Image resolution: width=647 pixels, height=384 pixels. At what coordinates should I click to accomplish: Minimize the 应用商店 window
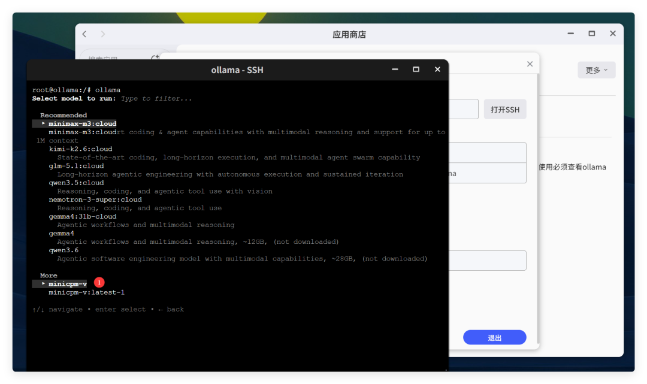pyautogui.click(x=571, y=34)
